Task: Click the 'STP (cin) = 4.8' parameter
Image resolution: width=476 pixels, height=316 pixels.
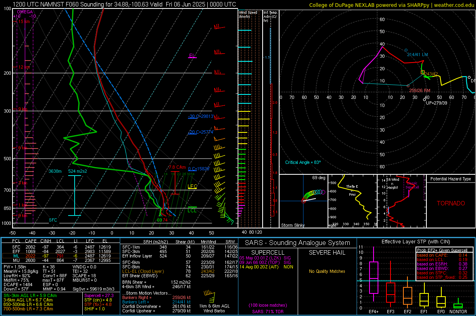Action: coord(98,300)
